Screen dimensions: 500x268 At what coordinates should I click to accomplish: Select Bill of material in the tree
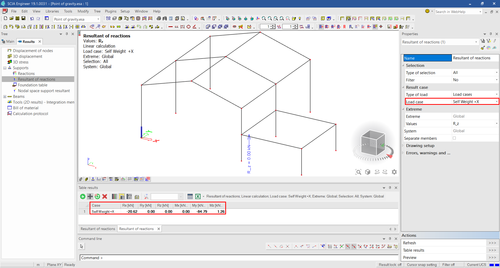tap(26, 108)
